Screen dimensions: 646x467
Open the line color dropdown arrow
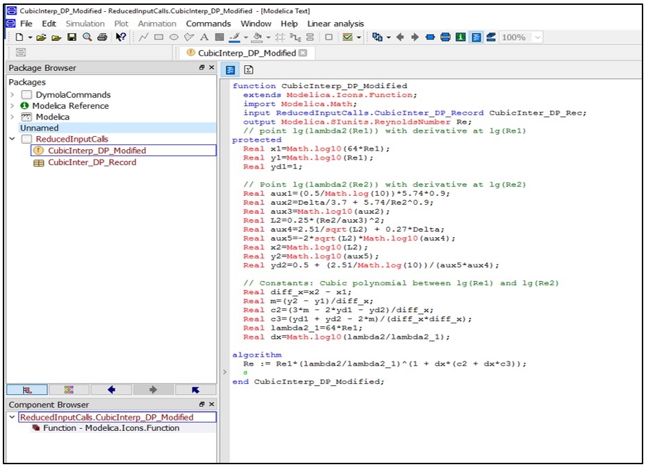pos(246,37)
